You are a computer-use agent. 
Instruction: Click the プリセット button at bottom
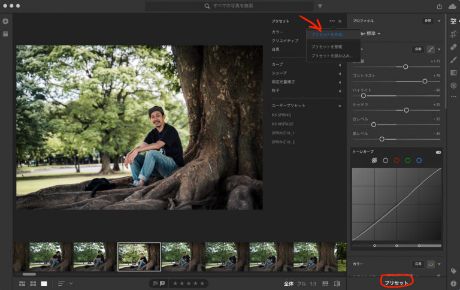397,282
